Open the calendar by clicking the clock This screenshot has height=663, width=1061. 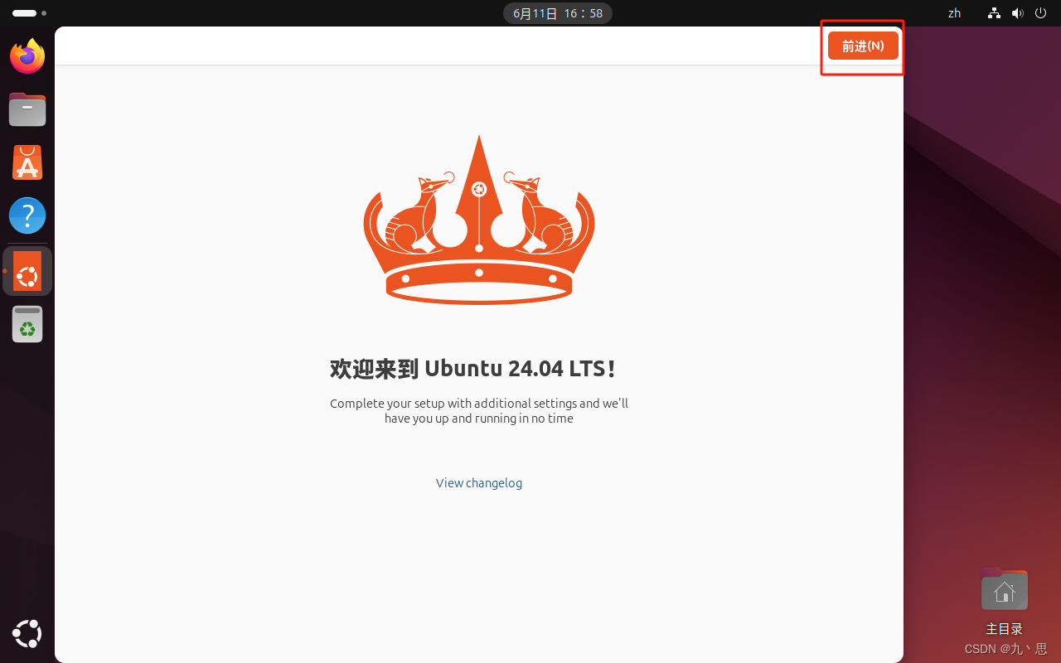click(x=557, y=12)
